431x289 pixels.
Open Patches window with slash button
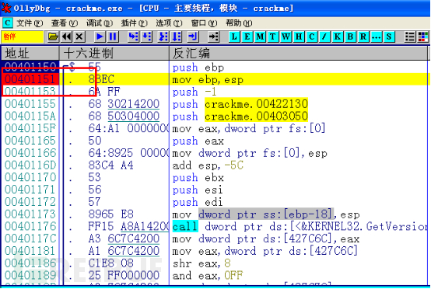[x=324, y=37]
